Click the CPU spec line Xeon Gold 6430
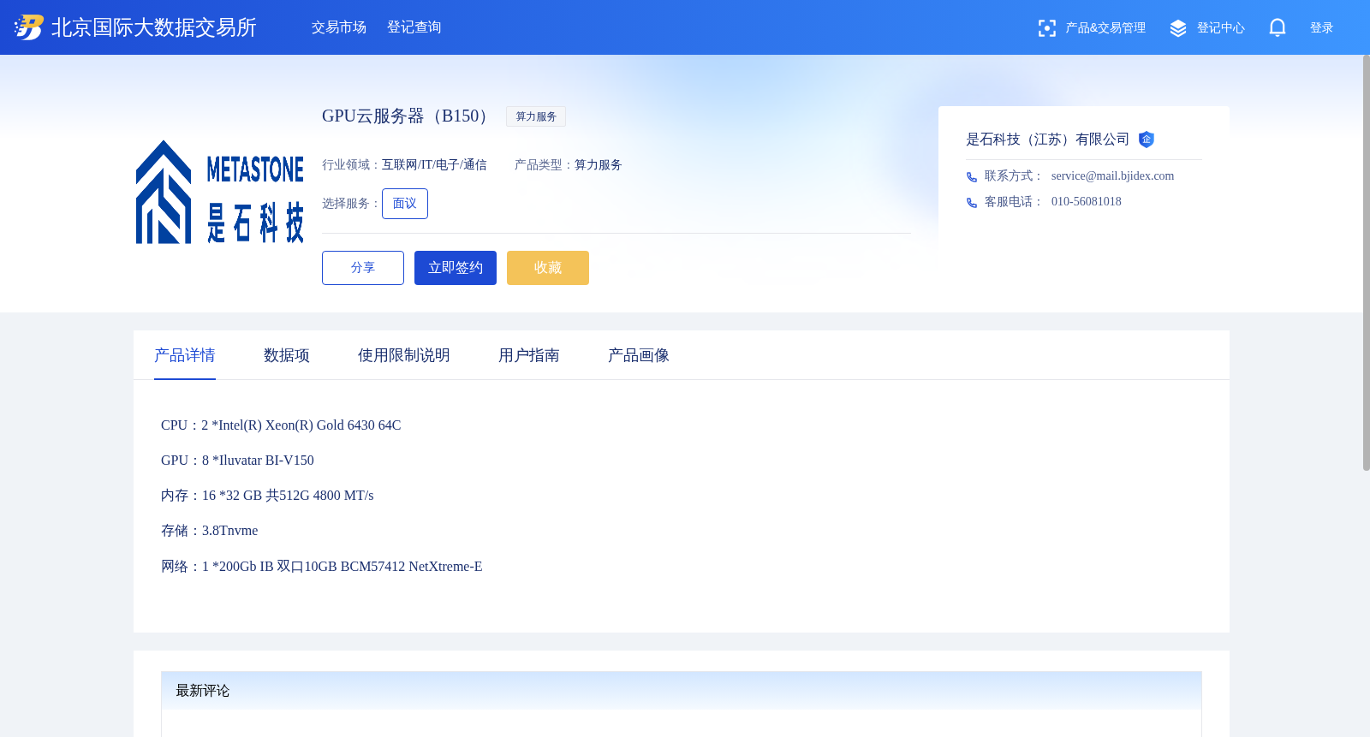This screenshot has width=1370, height=737. pyautogui.click(x=281, y=425)
